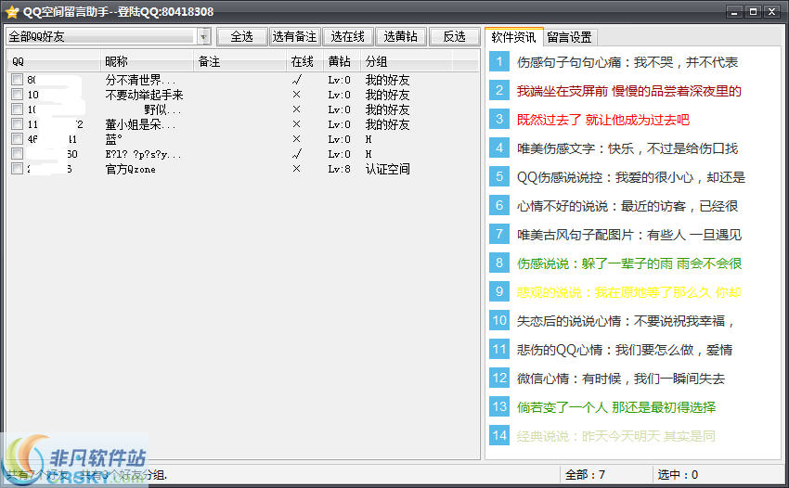The height and width of the screenshot is (488, 789).
Task: Click the Lv:8 yellow diamond value
Action: 339,169
